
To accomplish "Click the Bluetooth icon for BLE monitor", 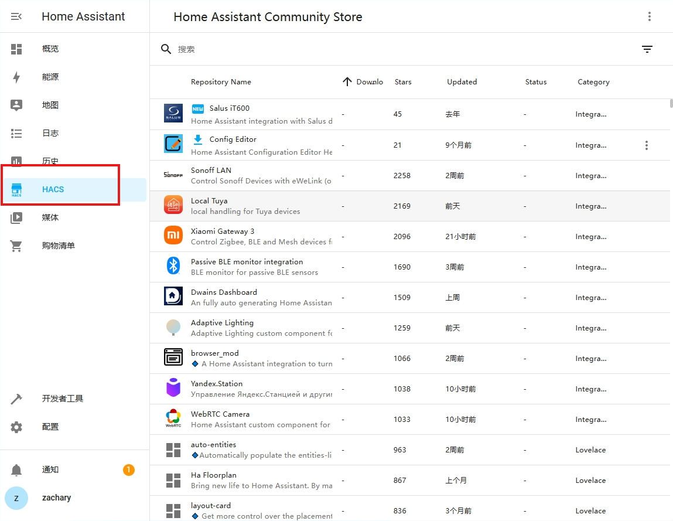I will pyautogui.click(x=173, y=266).
